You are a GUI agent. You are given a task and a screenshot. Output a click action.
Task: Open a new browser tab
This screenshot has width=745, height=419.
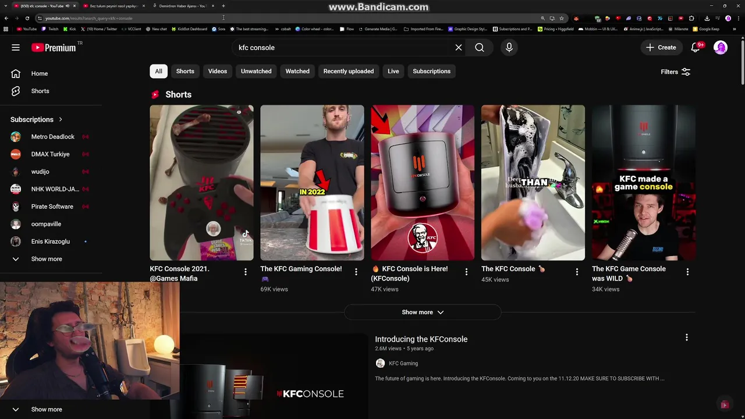coord(223,6)
